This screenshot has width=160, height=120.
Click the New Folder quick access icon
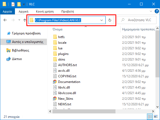click(x=19, y=4)
